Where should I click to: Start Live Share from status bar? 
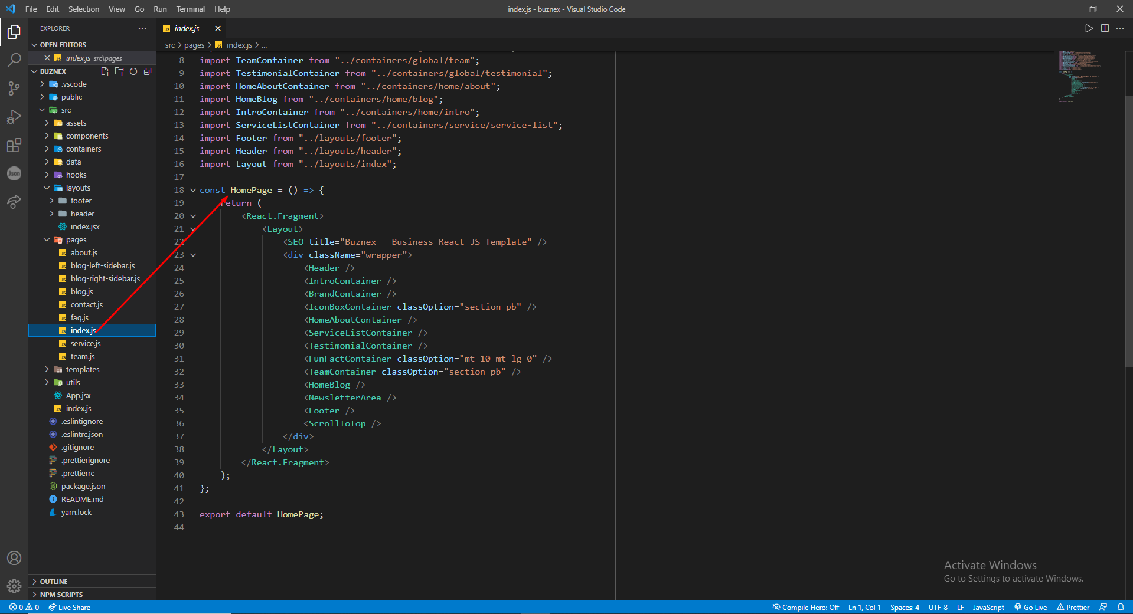pyautogui.click(x=70, y=607)
